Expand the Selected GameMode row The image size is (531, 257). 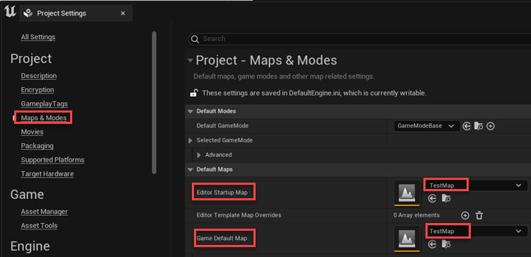click(190, 140)
